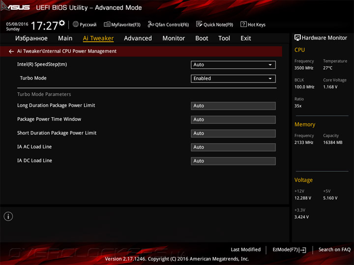Click Search on FAQ link
The width and height of the screenshot is (354, 265).
pyautogui.click(x=334, y=249)
